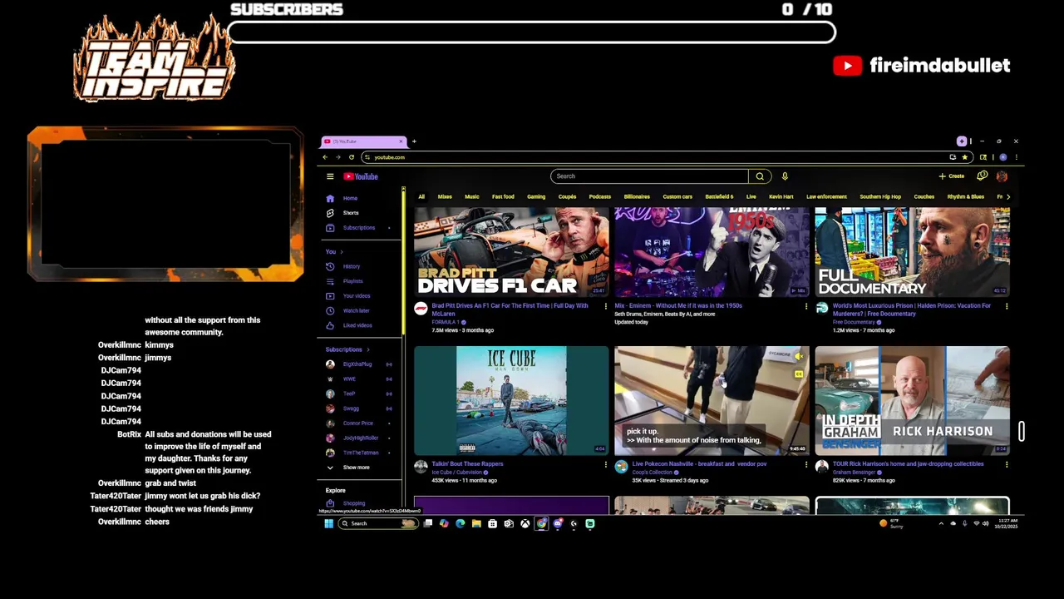This screenshot has width=1064, height=599.
Task: Click the Create button
Action: pyautogui.click(x=952, y=176)
